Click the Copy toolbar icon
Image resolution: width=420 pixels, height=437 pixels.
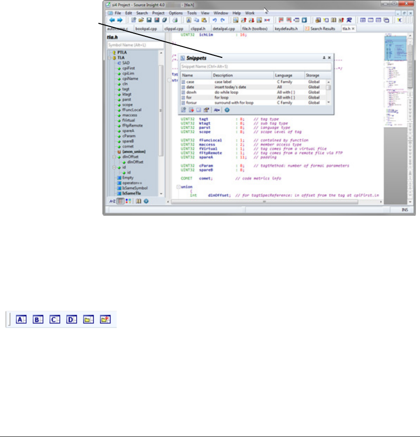196,20
